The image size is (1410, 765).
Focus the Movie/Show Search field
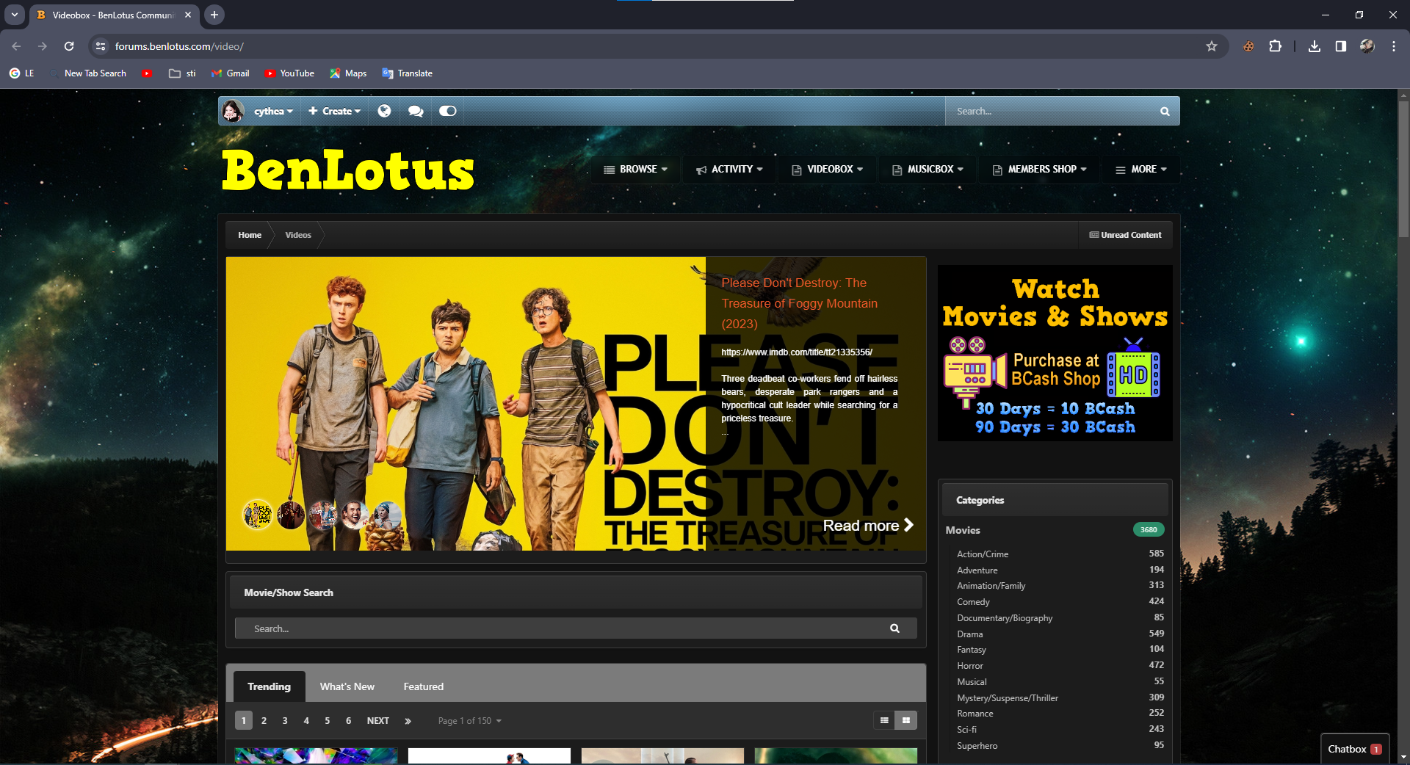pos(561,628)
